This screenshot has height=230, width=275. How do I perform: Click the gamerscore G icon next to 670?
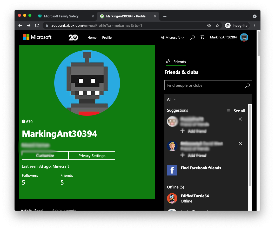click(23, 121)
